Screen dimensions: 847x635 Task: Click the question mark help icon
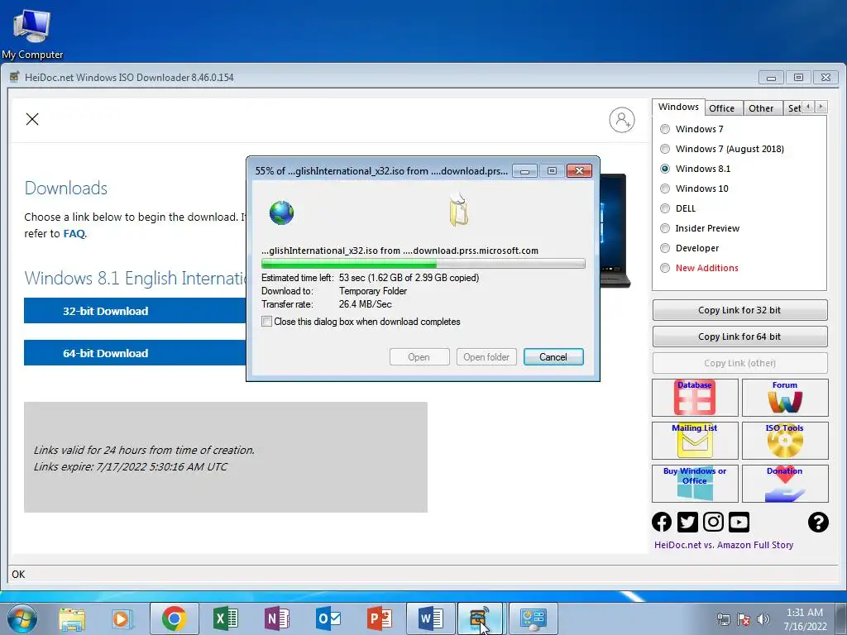coord(818,523)
